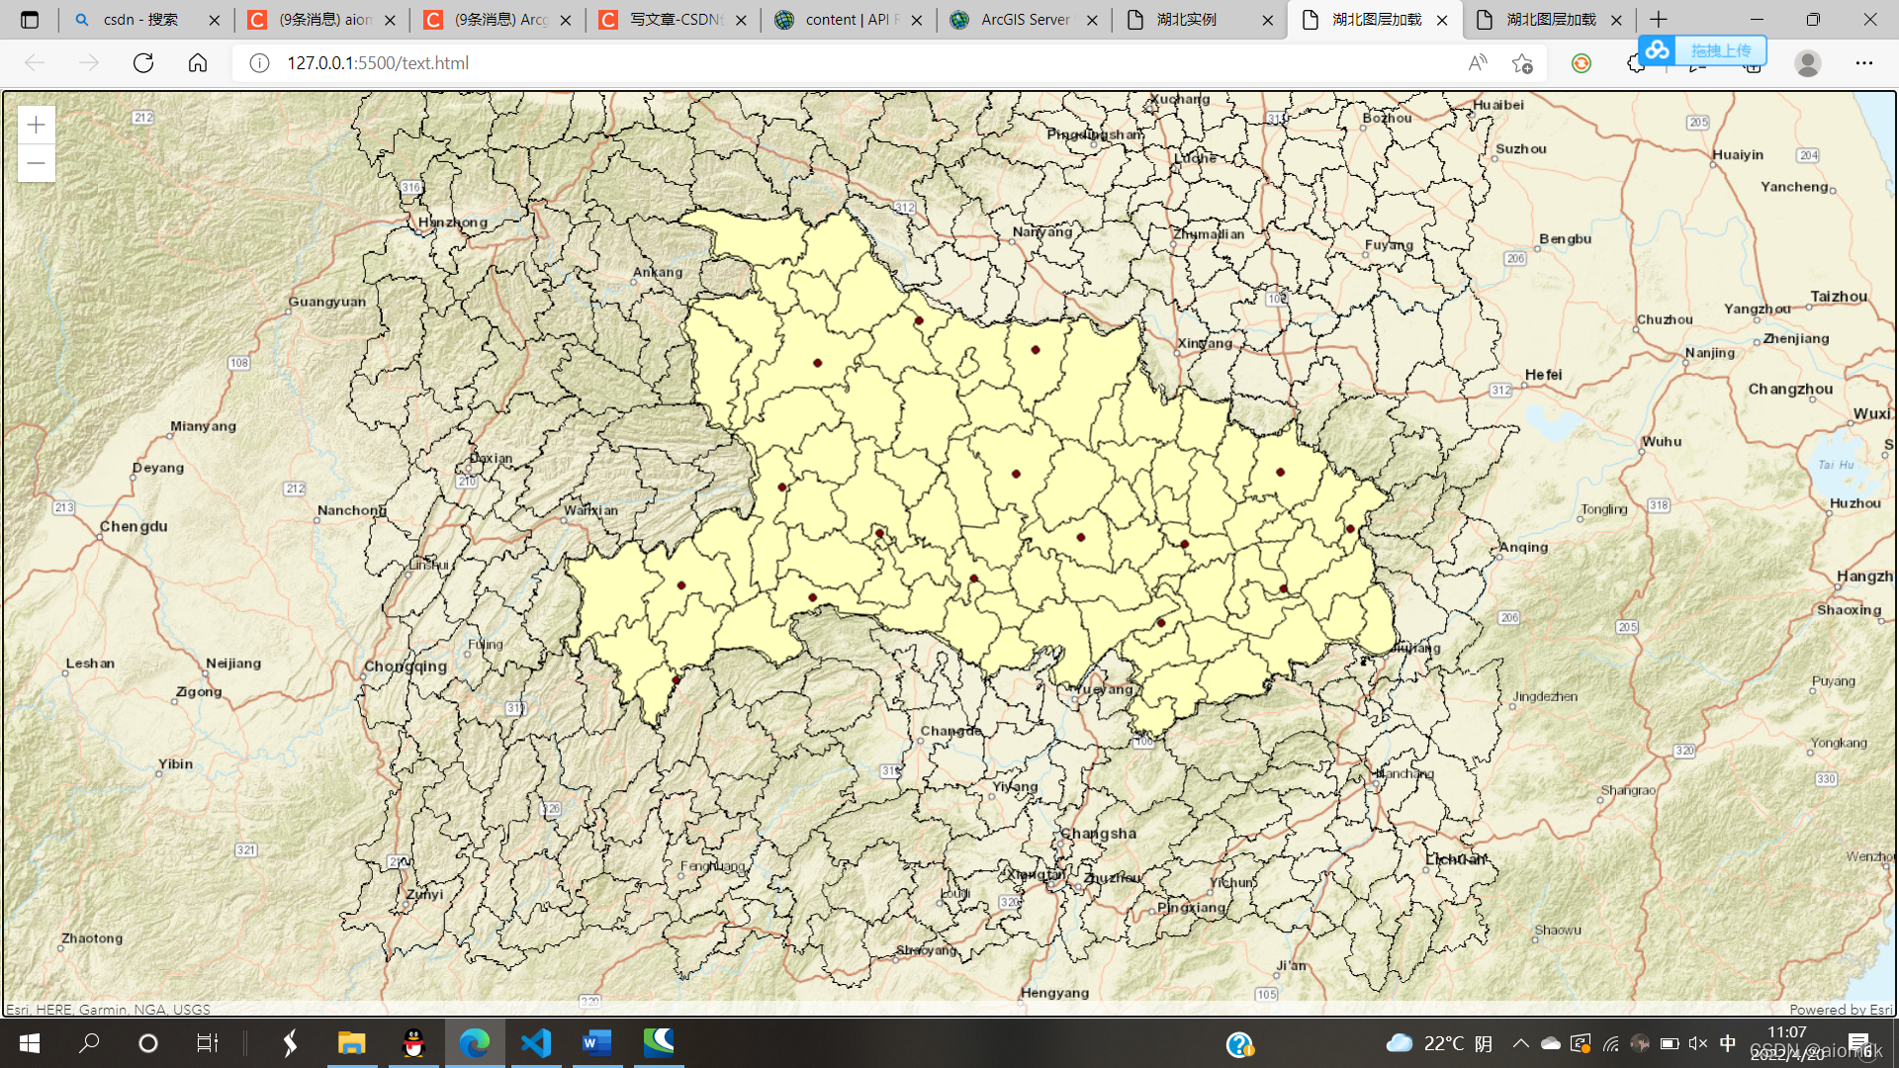Screen dimensions: 1899x1068
Task: Refresh the current browser page
Action: click(x=143, y=63)
